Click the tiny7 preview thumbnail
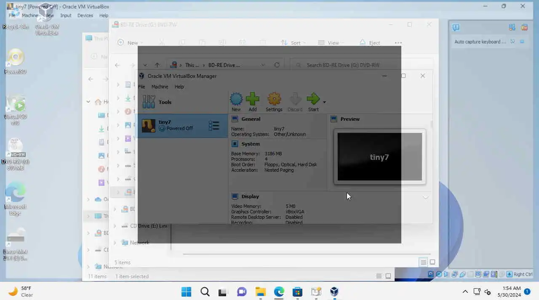The image size is (539, 300). tap(379, 157)
